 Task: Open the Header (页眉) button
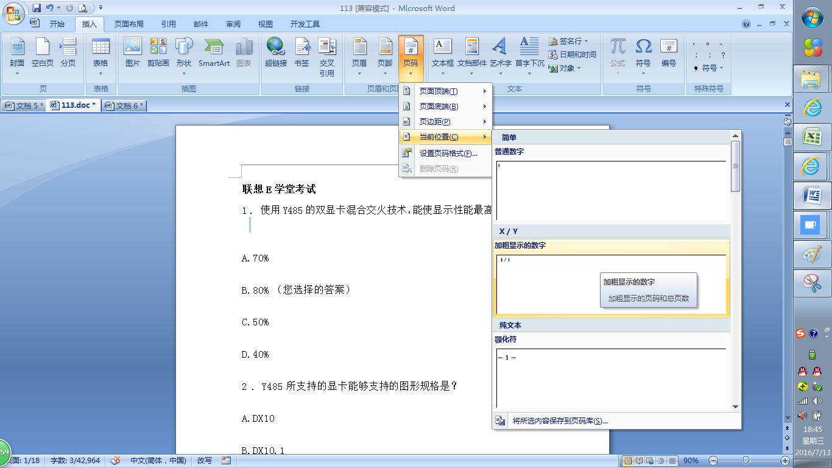pos(359,56)
